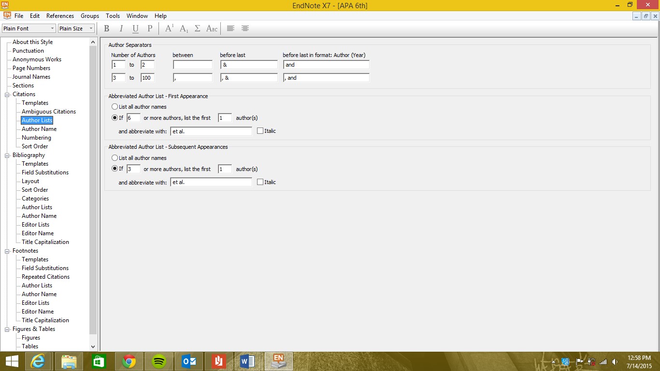Select List all author names for First Appearance
Screen dimensions: 660x371
click(139, 107)
